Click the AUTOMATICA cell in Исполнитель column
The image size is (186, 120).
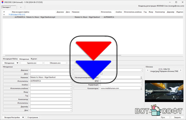(x=109, y=17)
